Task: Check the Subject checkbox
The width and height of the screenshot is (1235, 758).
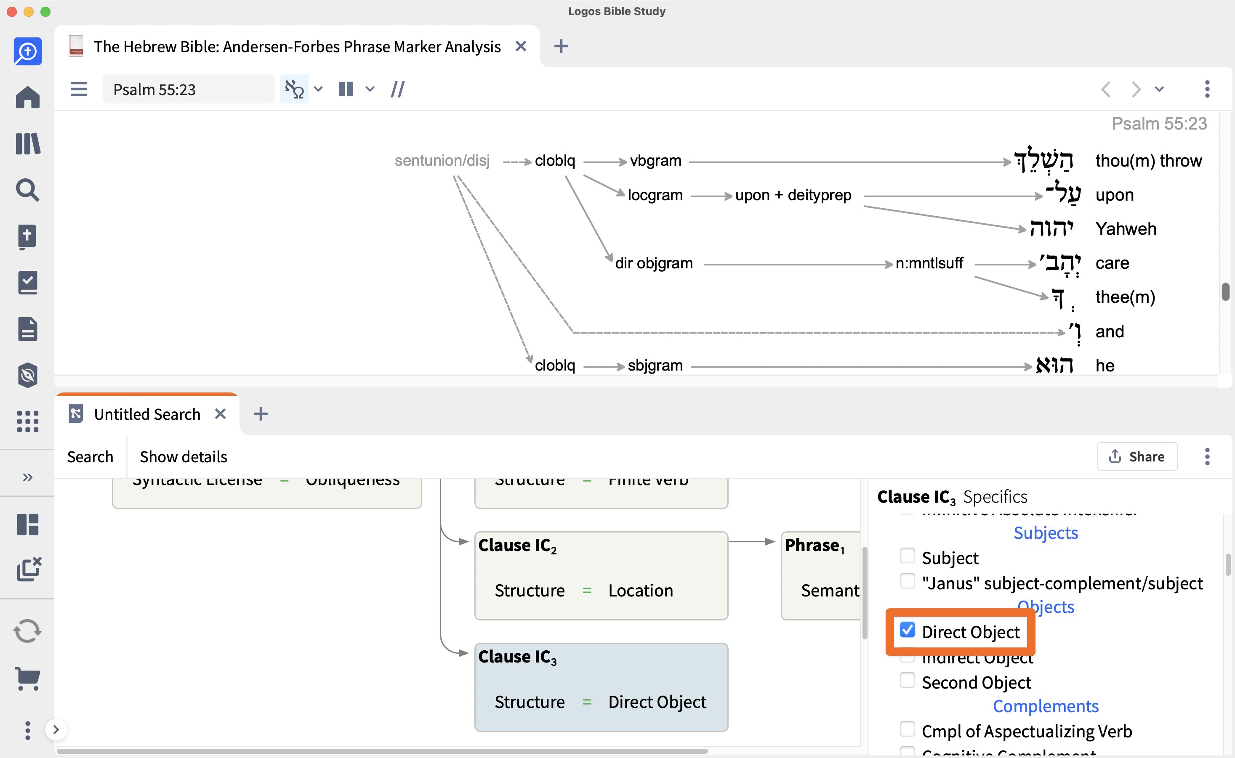Action: [907, 556]
